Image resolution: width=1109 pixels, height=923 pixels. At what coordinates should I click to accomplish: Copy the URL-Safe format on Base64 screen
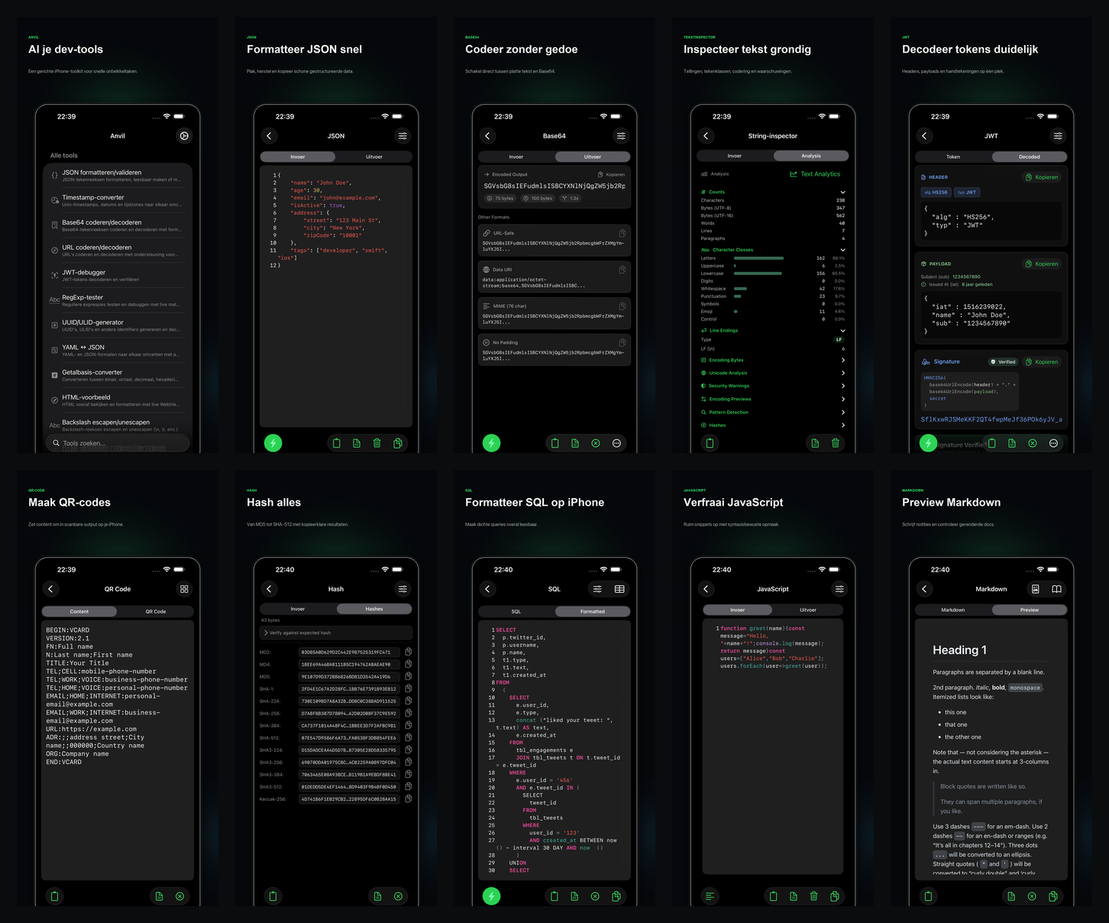(x=622, y=233)
